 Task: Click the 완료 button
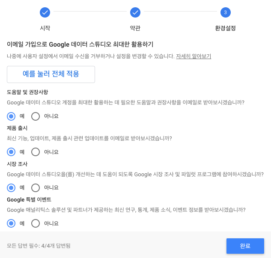(x=245, y=246)
